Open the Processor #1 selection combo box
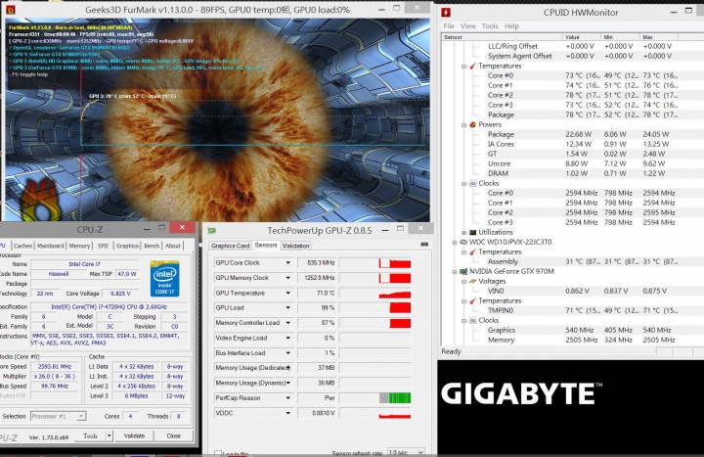Screen dimensions: 704x457 [58, 416]
